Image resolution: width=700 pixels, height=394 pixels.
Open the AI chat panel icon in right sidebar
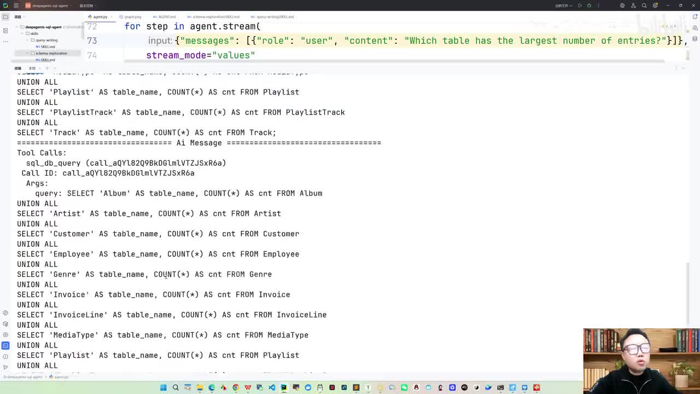click(694, 27)
